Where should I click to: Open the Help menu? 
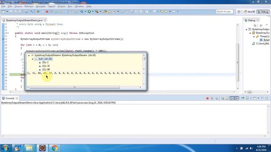coord(89,6)
